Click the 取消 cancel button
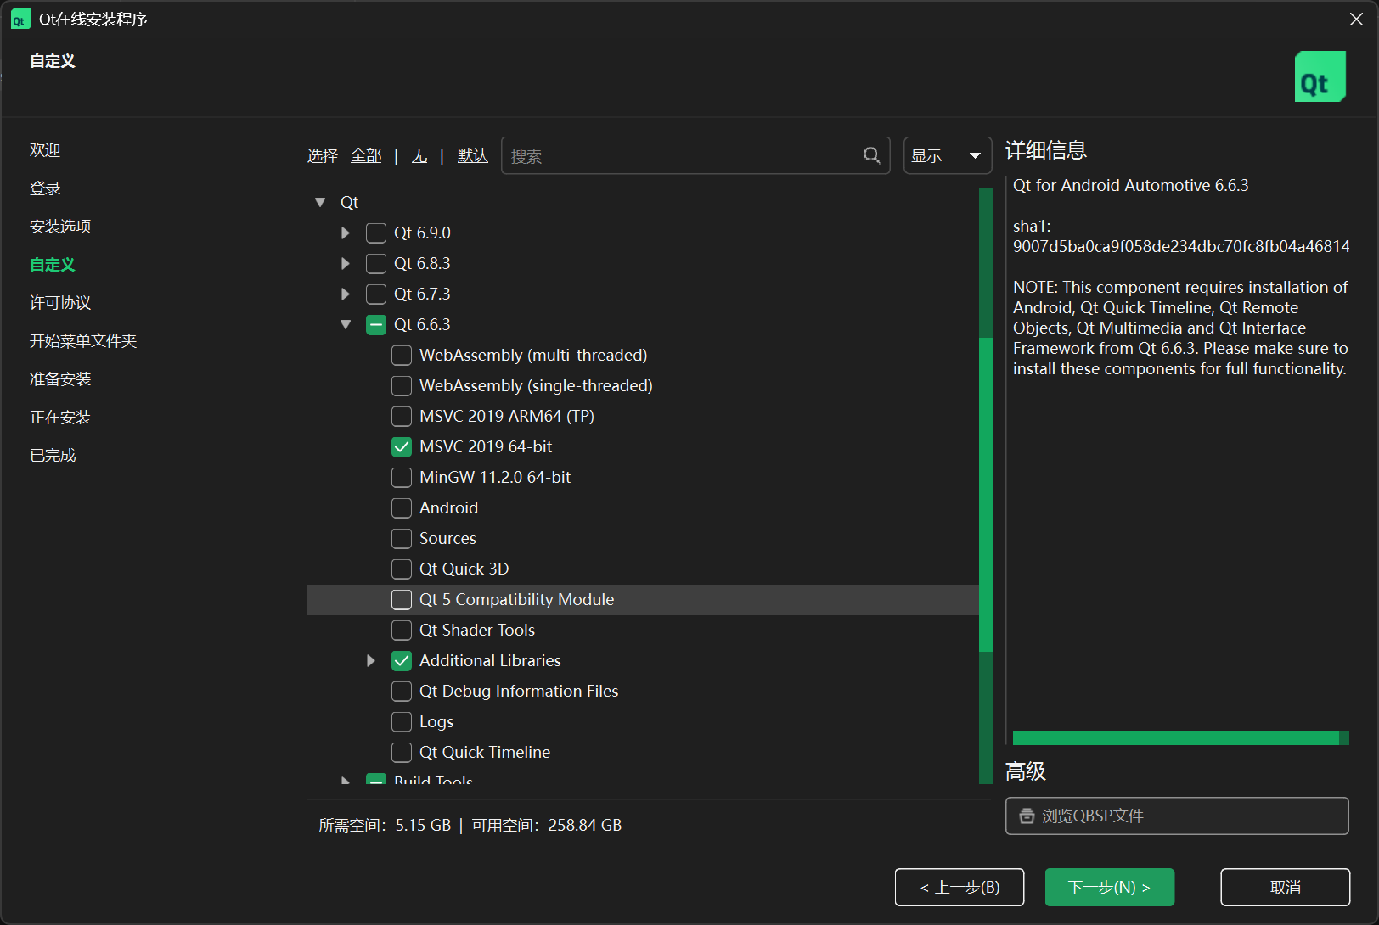 click(x=1286, y=888)
